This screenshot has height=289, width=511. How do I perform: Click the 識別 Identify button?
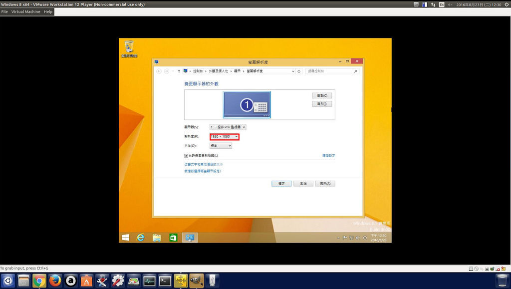[x=322, y=103]
